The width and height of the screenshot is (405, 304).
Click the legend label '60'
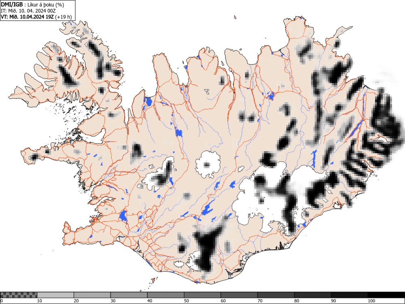coord(223,301)
